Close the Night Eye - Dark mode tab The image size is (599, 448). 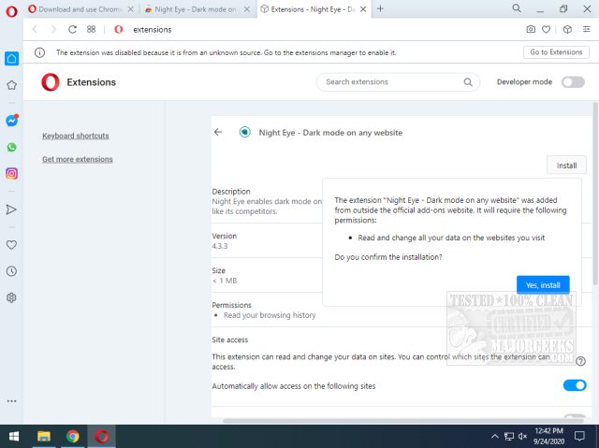[247, 9]
